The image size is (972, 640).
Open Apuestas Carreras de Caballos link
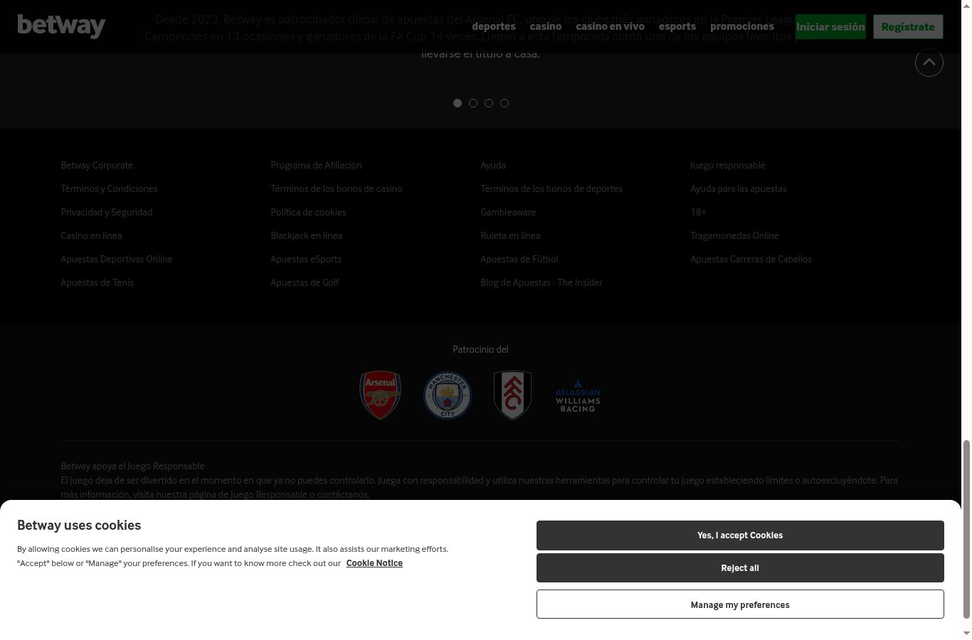pos(751,259)
